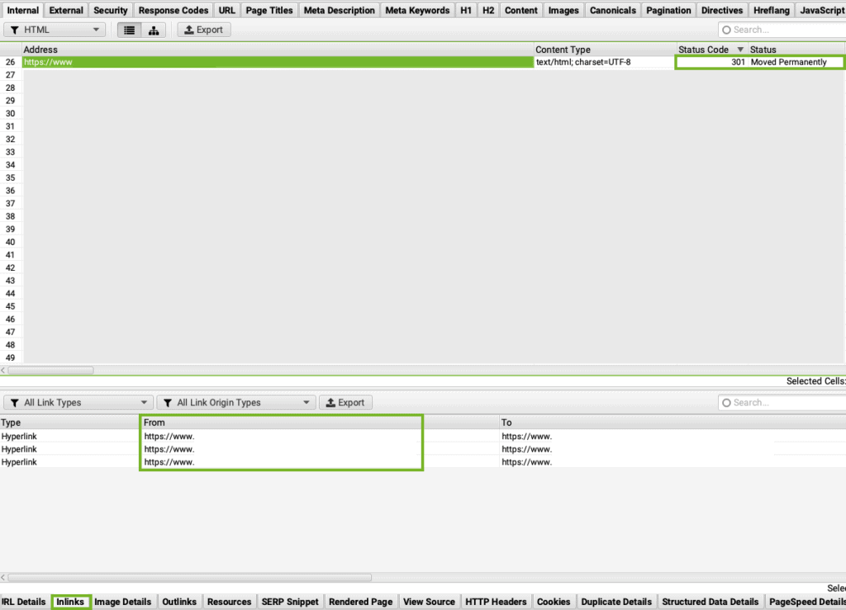Image resolution: width=846 pixels, height=610 pixels.
Task: Sort inlinks by the To column header
Action: [x=672, y=423]
